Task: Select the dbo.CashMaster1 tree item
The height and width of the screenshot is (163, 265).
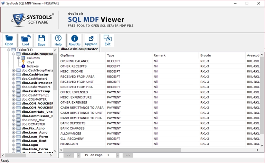Action: click(x=35, y=79)
